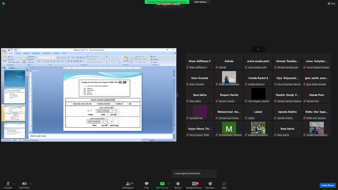This screenshot has height=190, width=338.
Task: Open Select dropdown in Editing group
Action: pyautogui.click(x=154, y=62)
